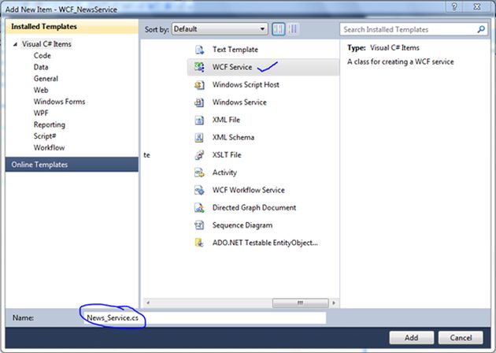Select the WCF Service template label
496x353 pixels.
232,67
